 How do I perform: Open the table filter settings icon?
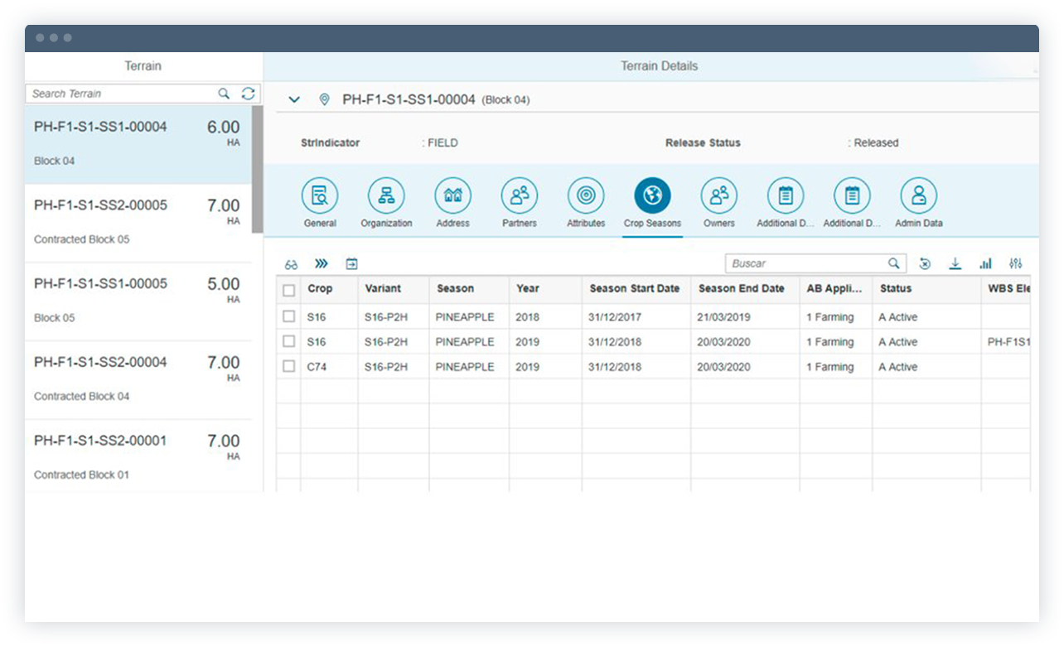[x=1016, y=263]
